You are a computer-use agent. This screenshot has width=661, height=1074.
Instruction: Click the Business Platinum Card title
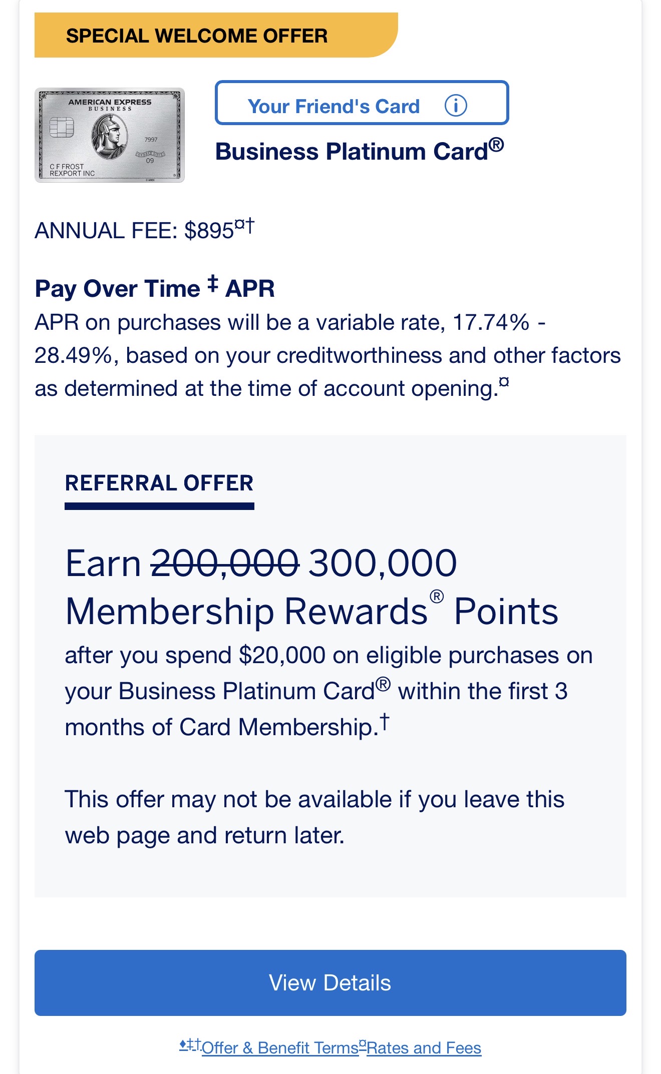coord(359,151)
